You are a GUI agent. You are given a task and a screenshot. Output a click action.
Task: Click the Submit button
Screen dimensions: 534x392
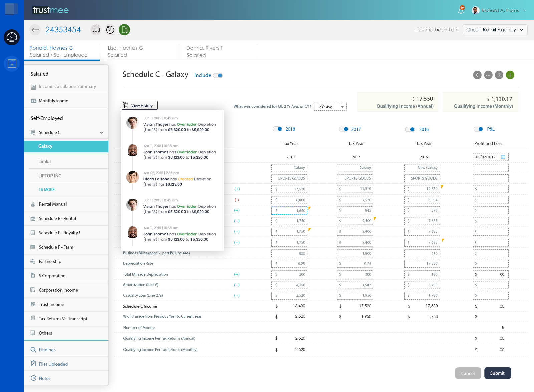(x=497, y=373)
